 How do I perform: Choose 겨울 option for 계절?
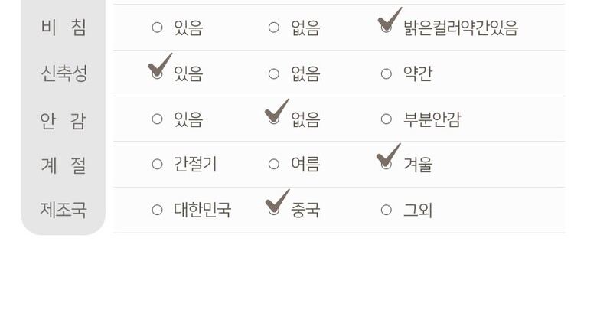(387, 164)
